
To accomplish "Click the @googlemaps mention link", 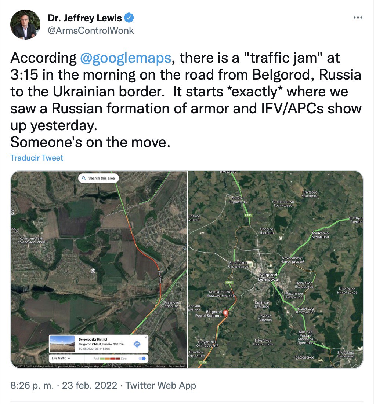I will pos(126,58).
